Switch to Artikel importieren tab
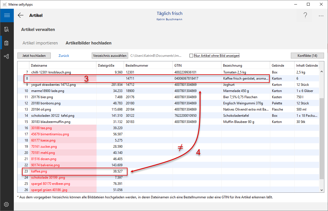This screenshot has height=211, width=328. click(40, 43)
